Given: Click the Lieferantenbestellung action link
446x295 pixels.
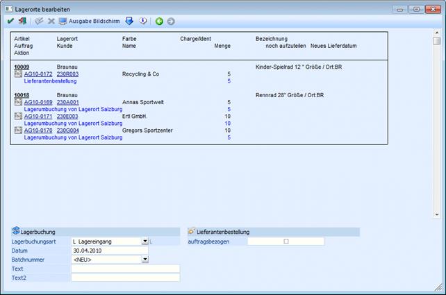Looking at the screenshot, I should click(50, 81).
